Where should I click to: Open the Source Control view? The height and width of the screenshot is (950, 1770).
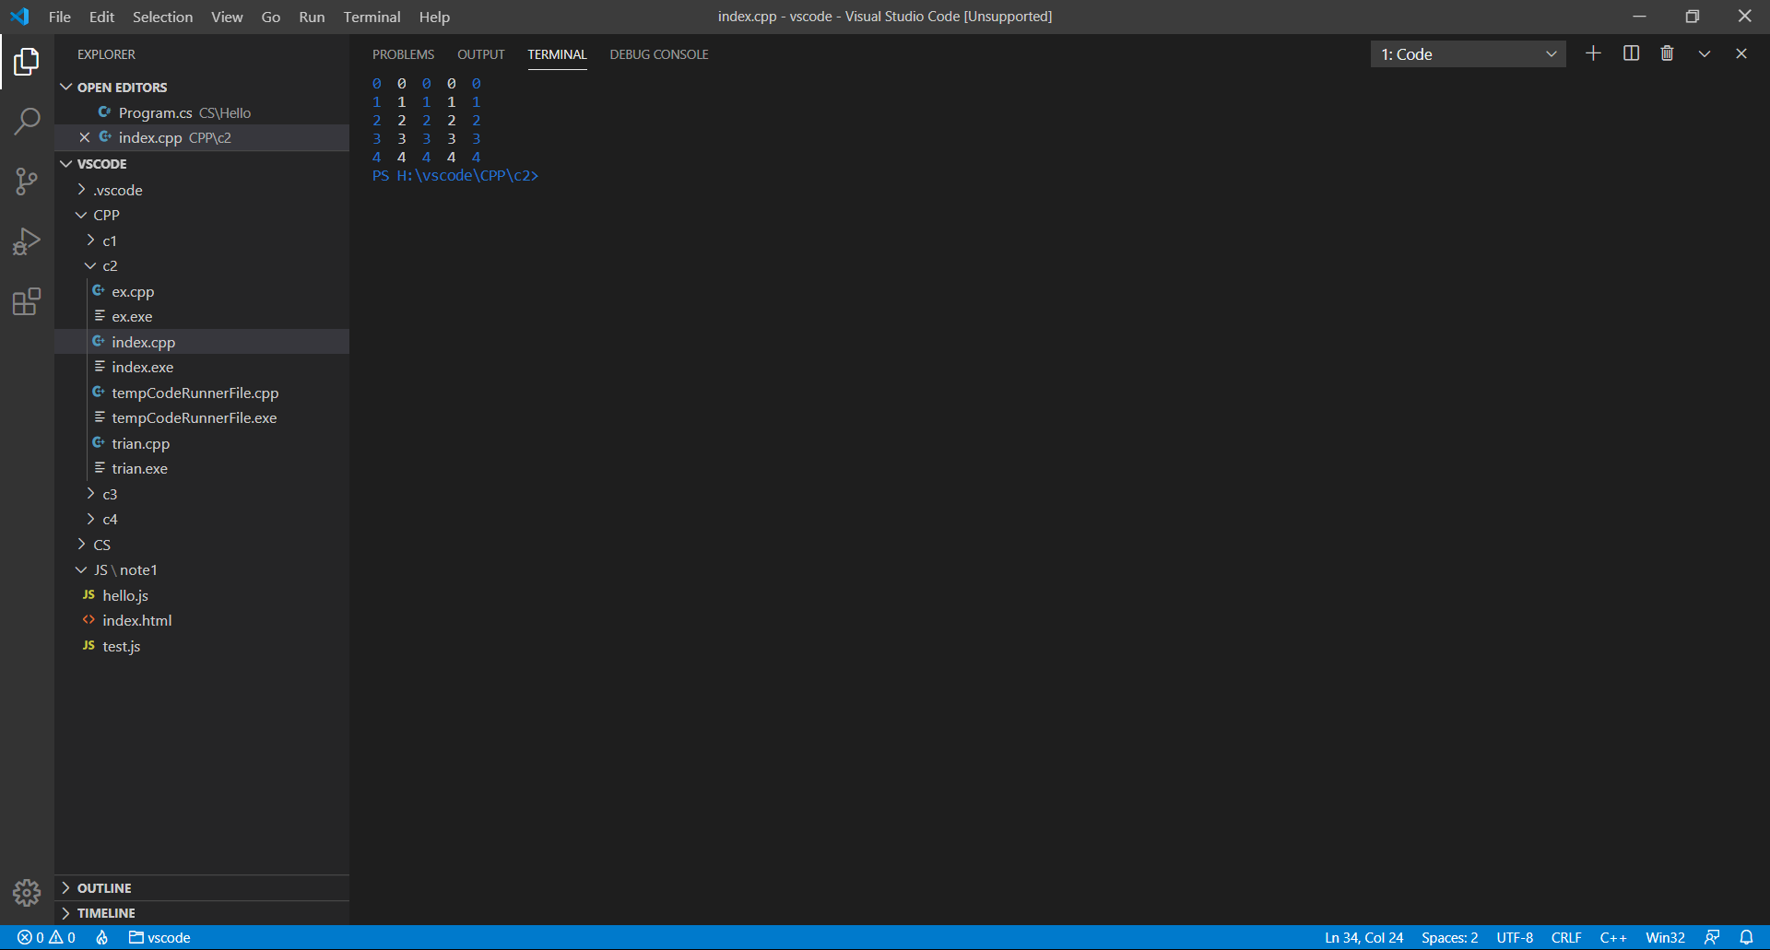click(27, 182)
